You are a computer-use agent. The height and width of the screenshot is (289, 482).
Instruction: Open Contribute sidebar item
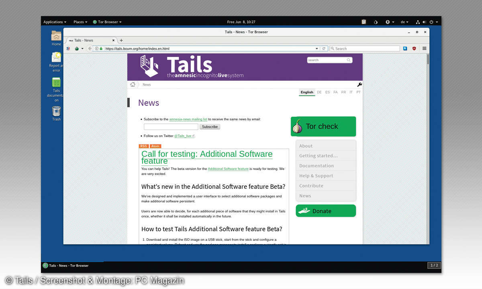click(326, 186)
